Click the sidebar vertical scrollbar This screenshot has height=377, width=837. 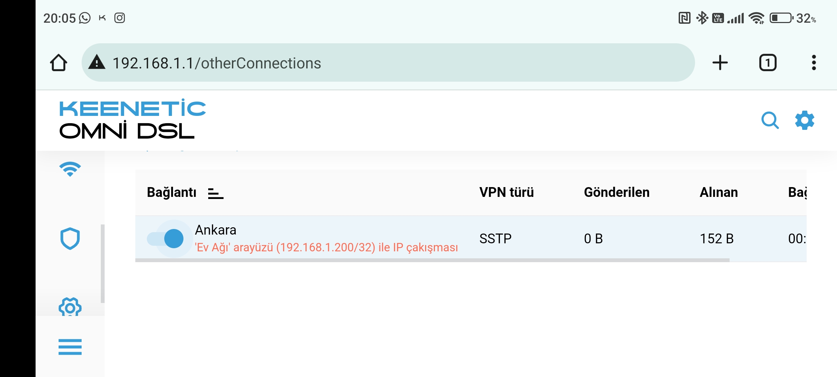103,264
